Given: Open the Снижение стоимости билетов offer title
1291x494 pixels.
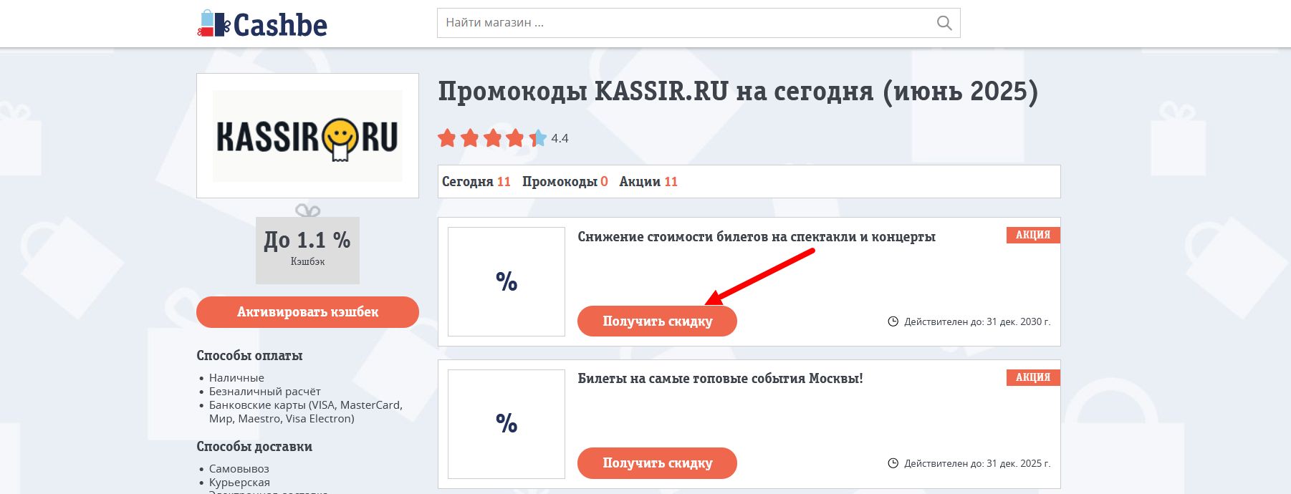Looking at the screenshot, I should click(757, 237).
